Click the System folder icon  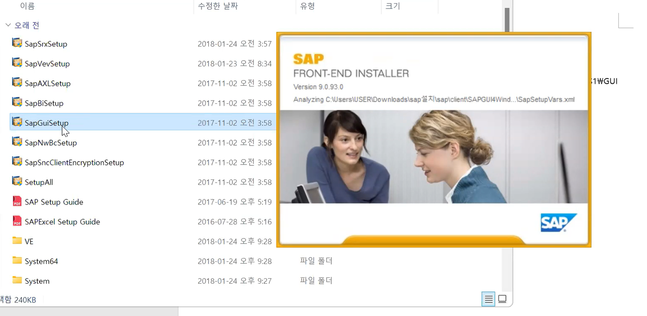pyautogui.click(x=17, y=280)
